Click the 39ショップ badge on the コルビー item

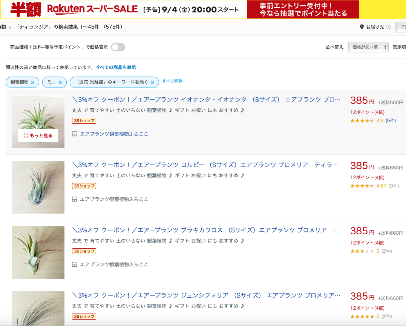click(84, 186)
